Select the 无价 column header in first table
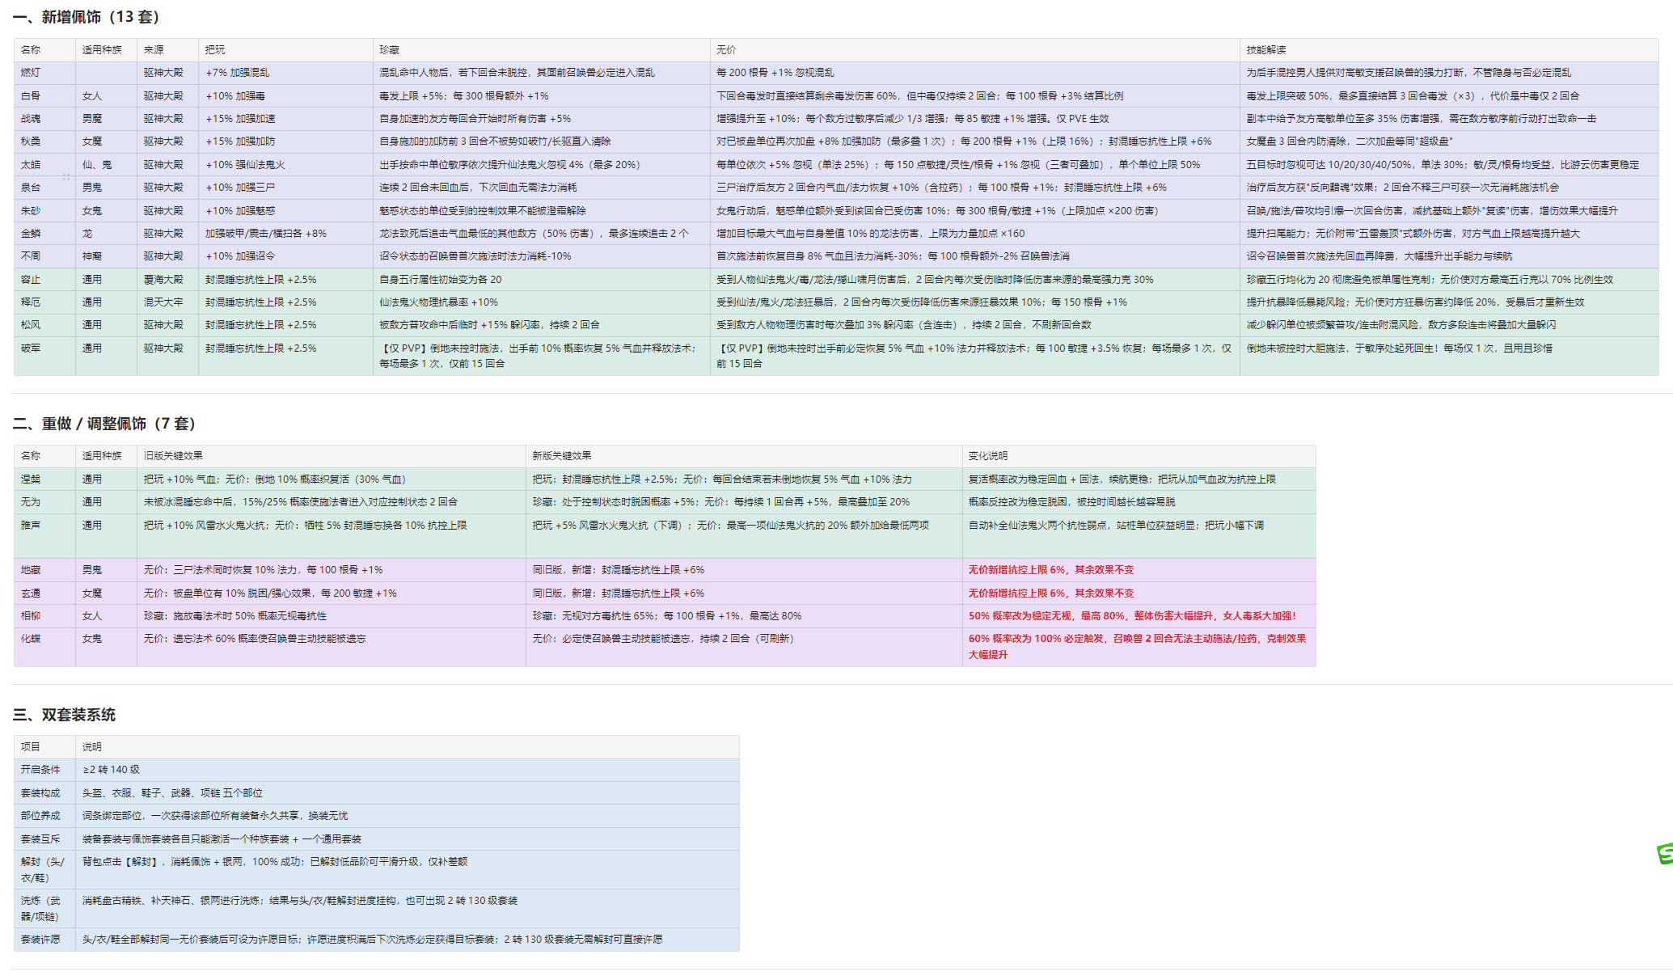This screenshot has height=980, width=1673. pyautogui.click(x=725, y=50)
